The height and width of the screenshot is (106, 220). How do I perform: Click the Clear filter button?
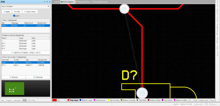[17, 12]
